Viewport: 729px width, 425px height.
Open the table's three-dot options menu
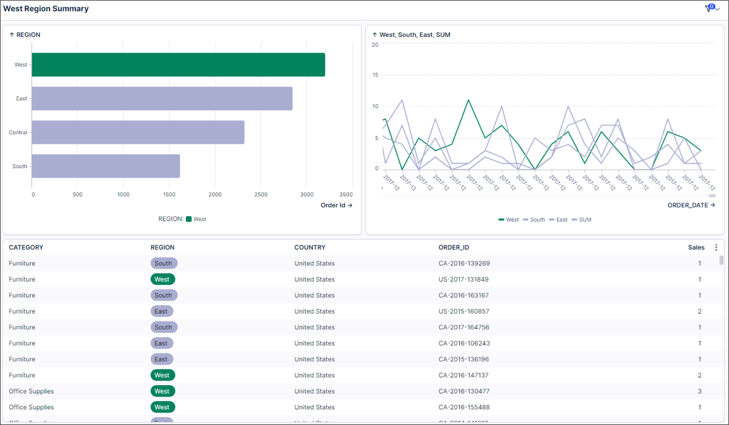tap(716, 247)
